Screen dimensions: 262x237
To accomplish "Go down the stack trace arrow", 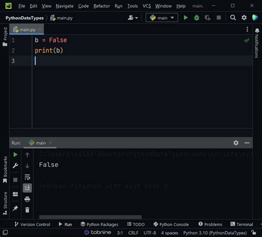I will point(27,166).
